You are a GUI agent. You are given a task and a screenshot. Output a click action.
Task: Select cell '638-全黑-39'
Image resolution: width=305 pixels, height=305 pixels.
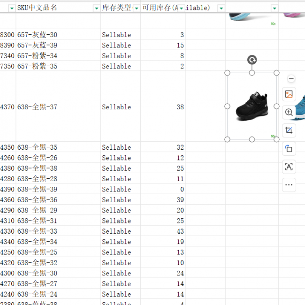tap(58, 189)
